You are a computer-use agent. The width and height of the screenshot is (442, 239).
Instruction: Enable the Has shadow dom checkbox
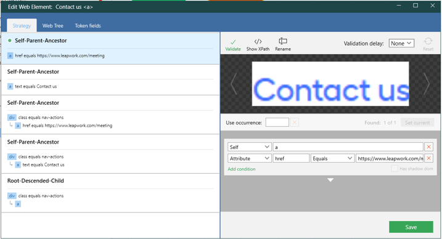click(x=395, y=169)
